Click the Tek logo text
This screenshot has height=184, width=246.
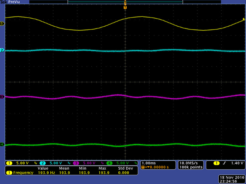click(x=4, y=2)
